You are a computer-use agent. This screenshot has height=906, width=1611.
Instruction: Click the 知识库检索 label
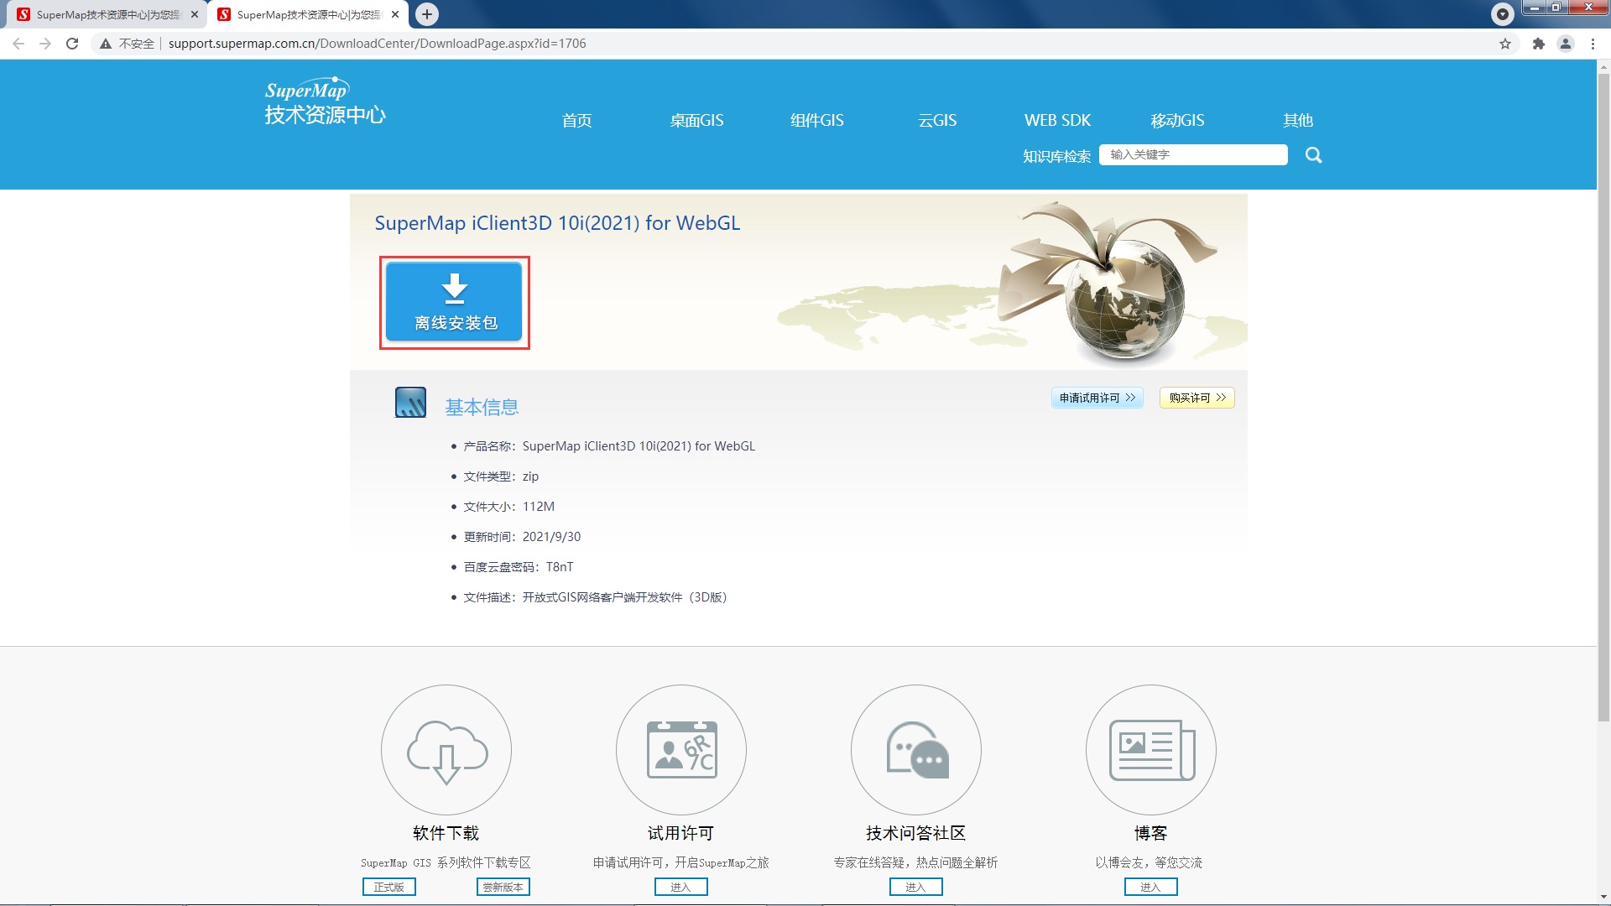pyautogui.click(x=1056, y=156)
